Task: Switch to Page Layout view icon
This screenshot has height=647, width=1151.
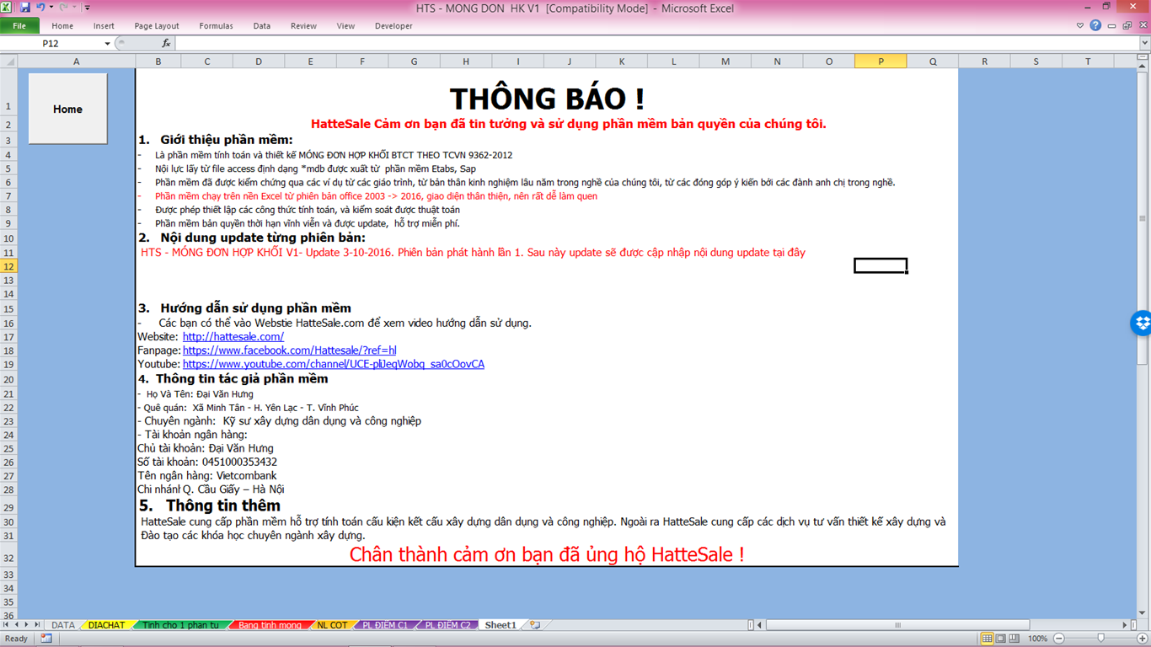Action: coord(1002,639)
